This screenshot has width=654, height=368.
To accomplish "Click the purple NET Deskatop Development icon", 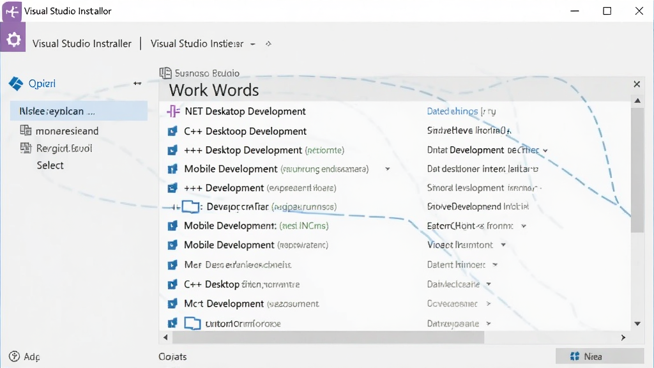I will [x=173, y=111].
